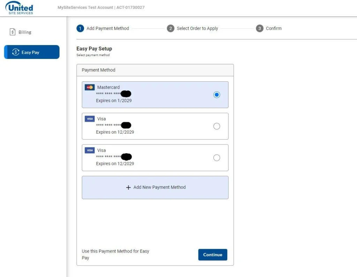Click Add New Payment Method
The image size is (357, 277).
[155, 187]
